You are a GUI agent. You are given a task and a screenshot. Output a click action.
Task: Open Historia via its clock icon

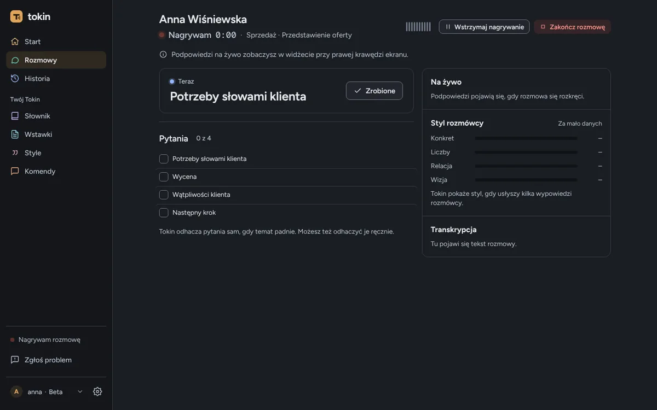(x=15, y=78)
